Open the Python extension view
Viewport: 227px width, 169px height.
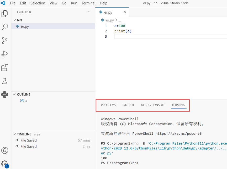tap(5, 94)
